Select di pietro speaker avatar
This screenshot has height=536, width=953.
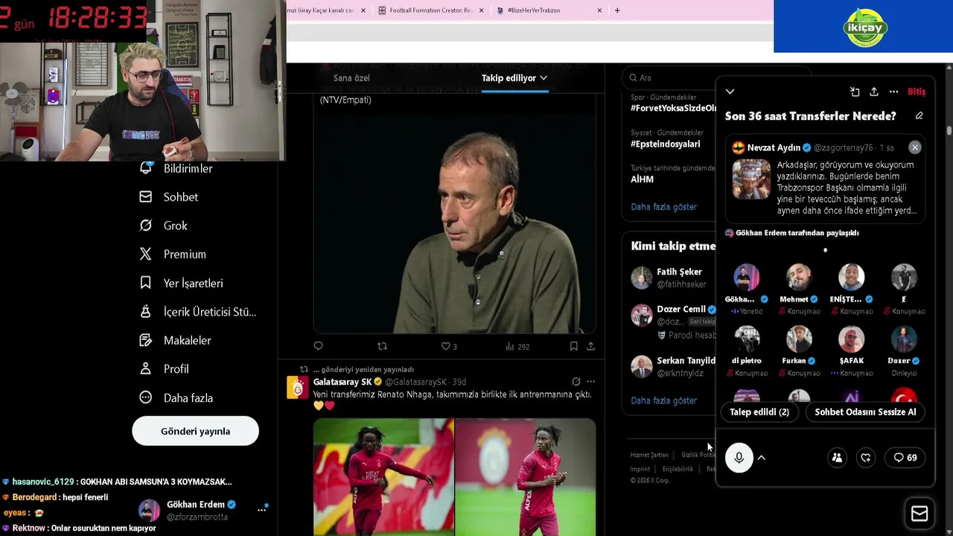point(747,339)
